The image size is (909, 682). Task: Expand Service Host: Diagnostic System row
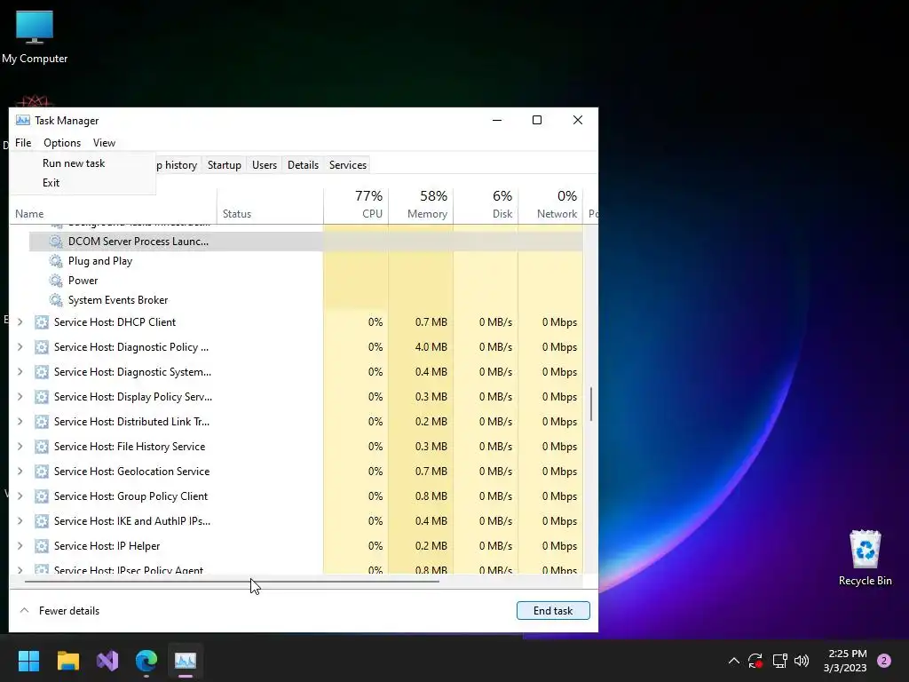click(20, 372)
